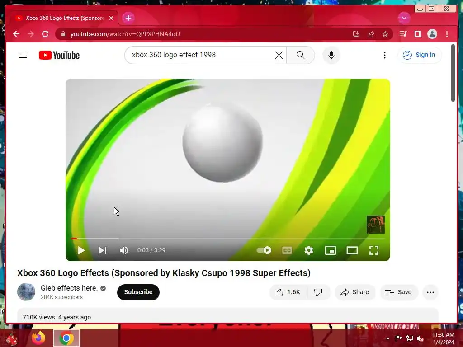Open a new browser tab
Viewport: 463px width, 347px height.
click(x=128, y=18)
